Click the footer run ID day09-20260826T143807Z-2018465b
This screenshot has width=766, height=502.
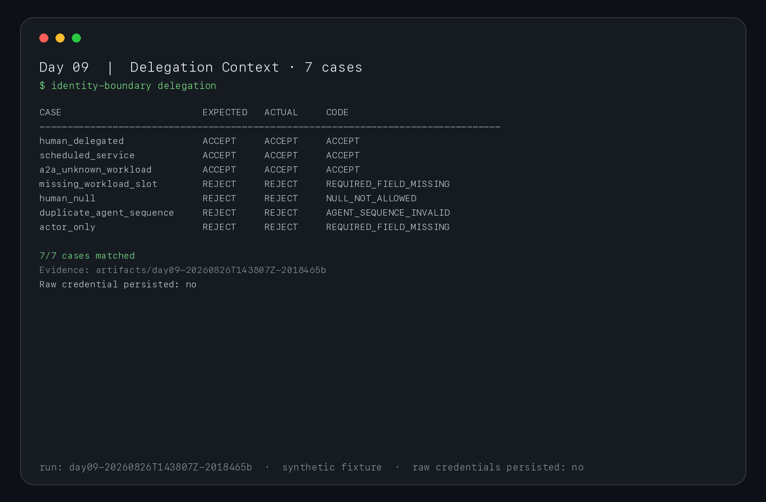(160, 467)
